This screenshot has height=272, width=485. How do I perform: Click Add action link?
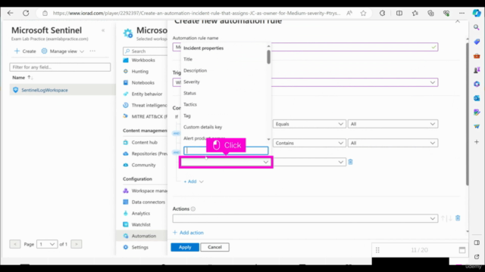[x=188, y=233]
